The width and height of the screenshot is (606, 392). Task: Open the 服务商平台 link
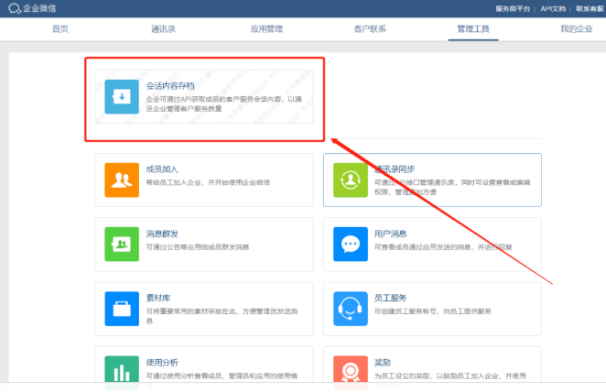click(514, 8)
